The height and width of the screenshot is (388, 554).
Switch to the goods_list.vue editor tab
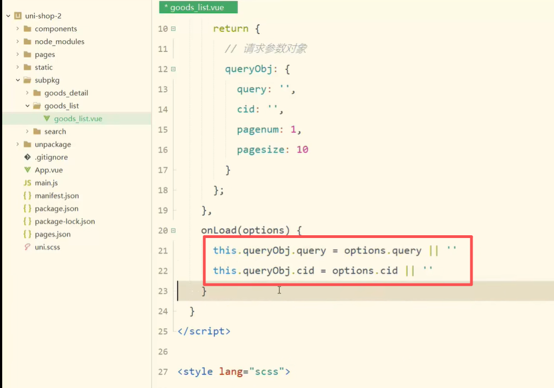(198, 7)
